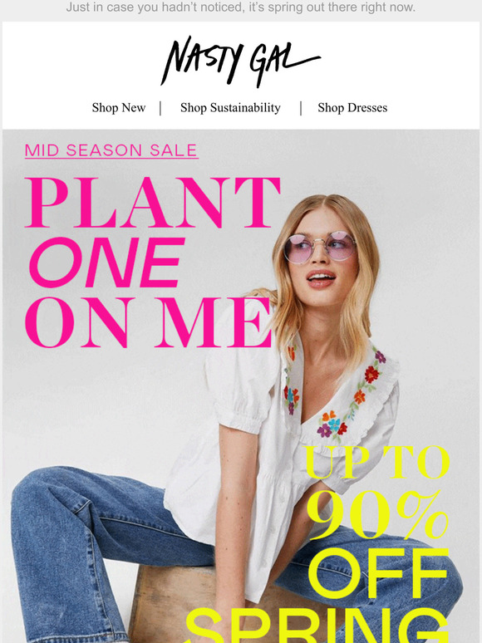Click the yellow 90% discount text
Image resolution: width=482 pixels, height=643 pixels.
click(378, 515)
